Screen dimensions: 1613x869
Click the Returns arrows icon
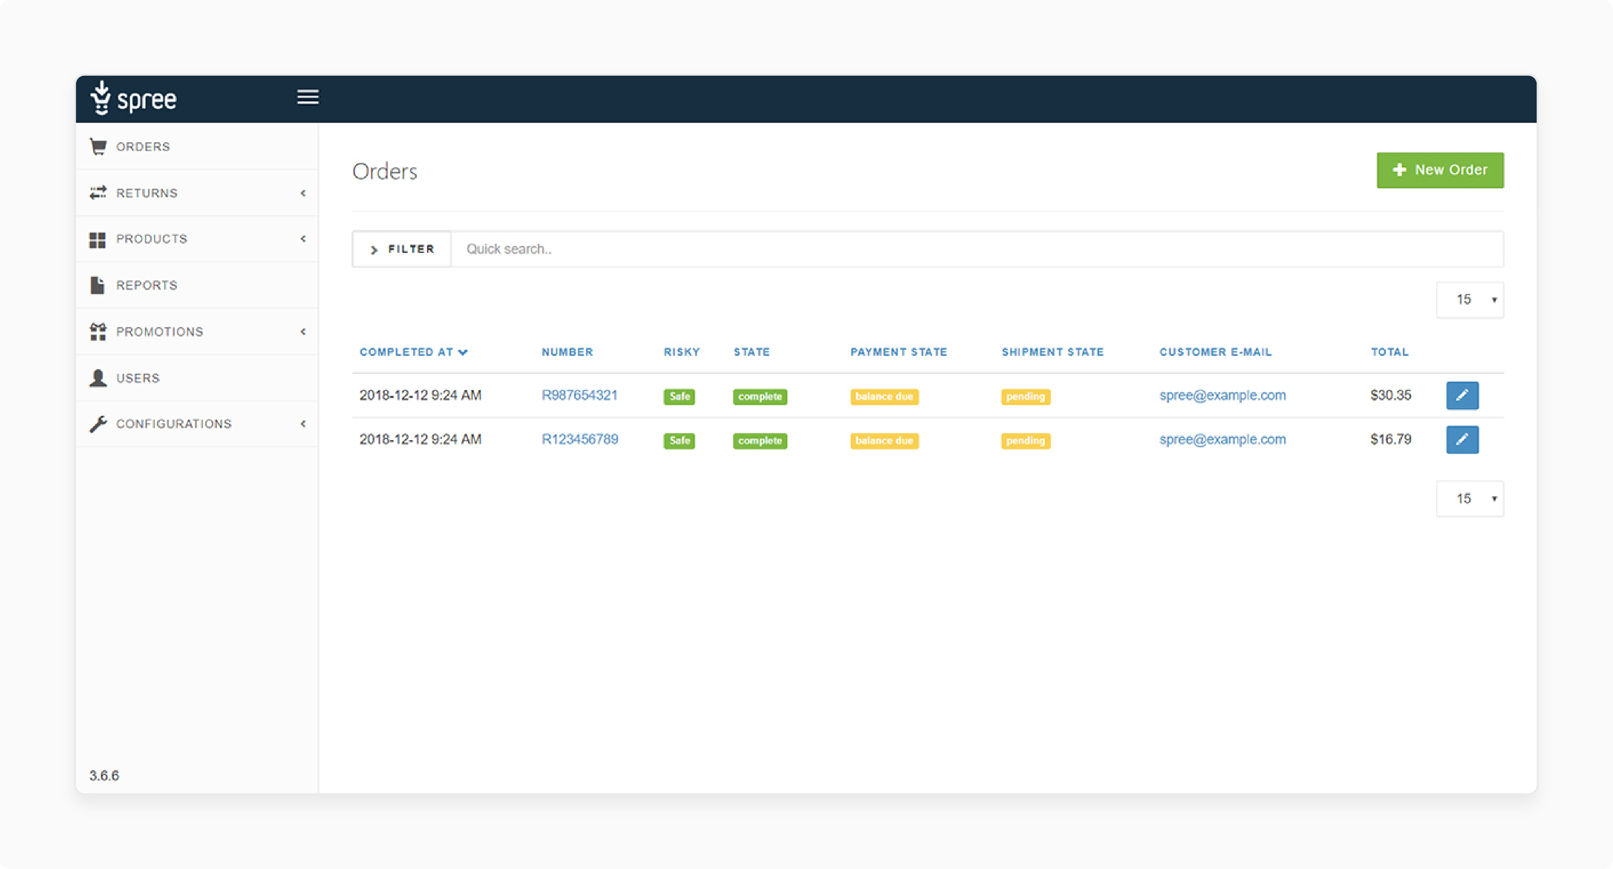click(98, 193)
